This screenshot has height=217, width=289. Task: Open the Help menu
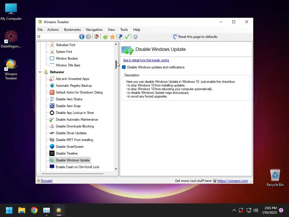click(x=137, y=29)
